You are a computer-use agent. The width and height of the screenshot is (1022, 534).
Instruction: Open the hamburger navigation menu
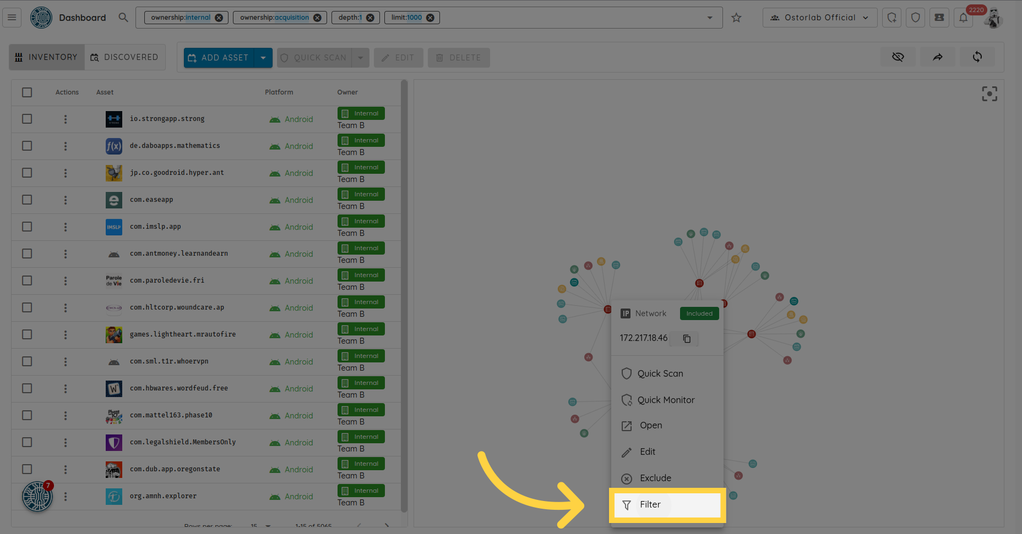coord(12,18)
